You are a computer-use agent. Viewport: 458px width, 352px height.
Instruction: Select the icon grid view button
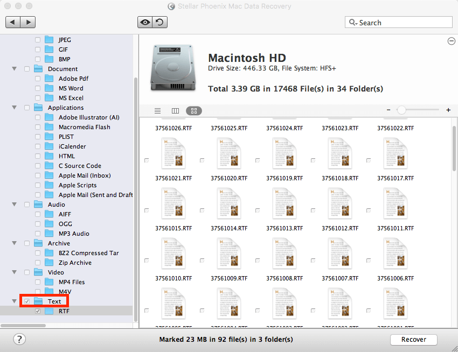coord(194,111)
